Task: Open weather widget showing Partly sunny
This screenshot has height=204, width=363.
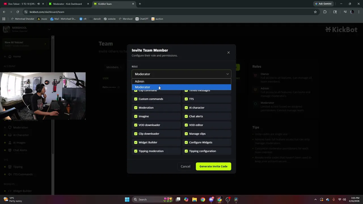Action: (x=12, y=199)
